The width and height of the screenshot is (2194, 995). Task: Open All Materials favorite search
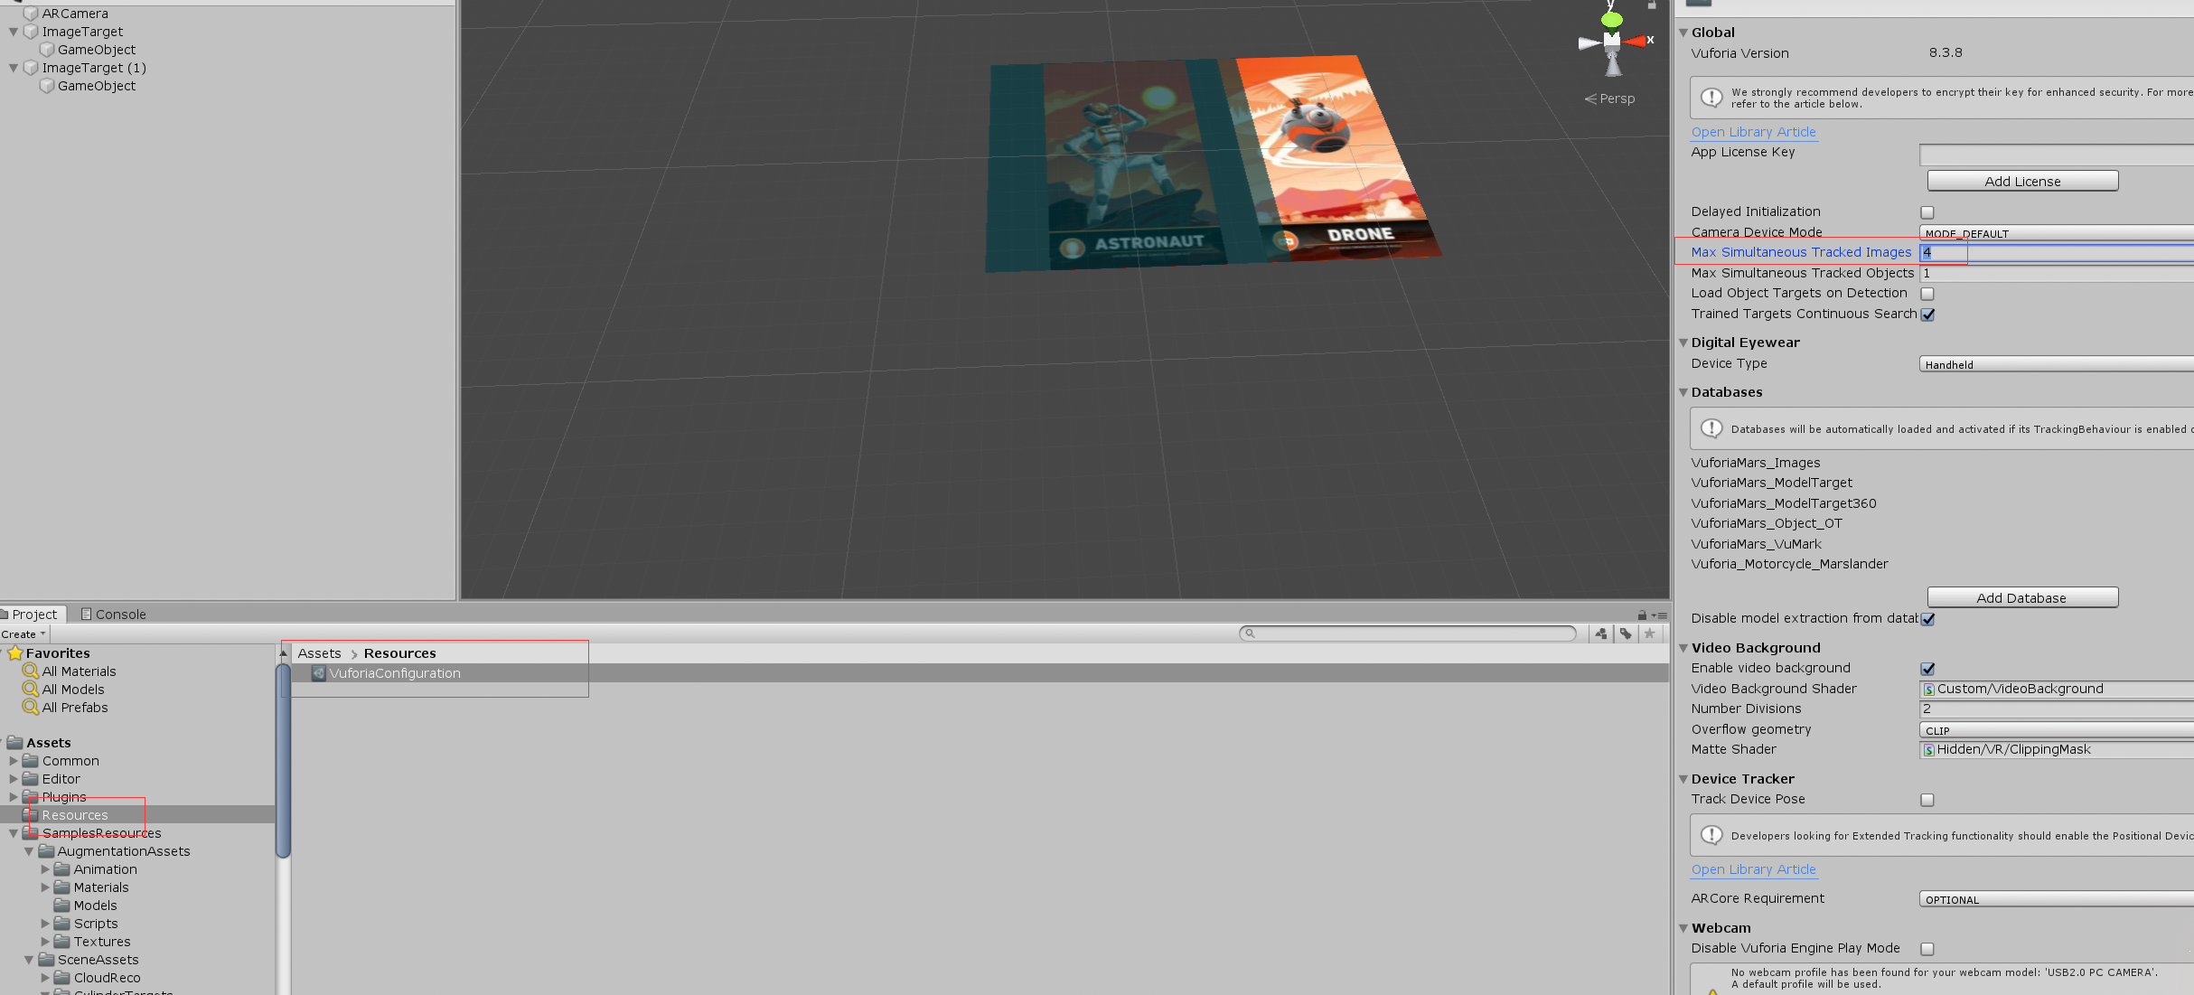pos(79,671)
